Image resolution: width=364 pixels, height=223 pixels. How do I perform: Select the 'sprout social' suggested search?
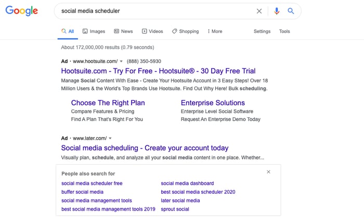175,209
